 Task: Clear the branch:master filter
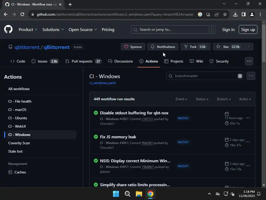[240, 76]
